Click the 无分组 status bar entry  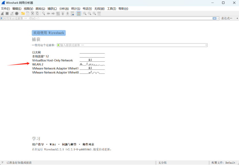(x=162, y=163)
